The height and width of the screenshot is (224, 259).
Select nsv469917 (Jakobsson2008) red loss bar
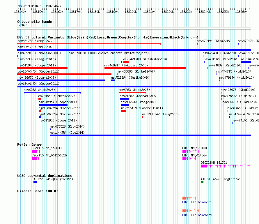click(145, 68)
